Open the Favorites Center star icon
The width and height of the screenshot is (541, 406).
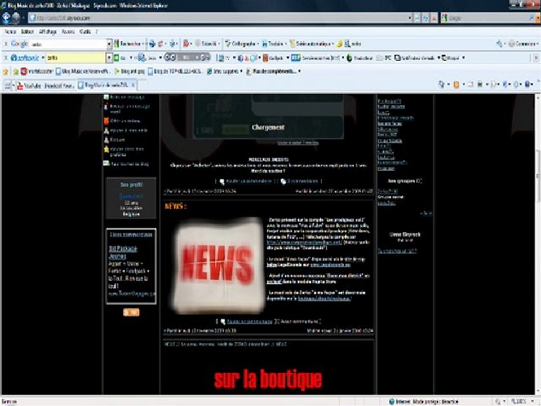pyautogui.click(x=6, y=72)
